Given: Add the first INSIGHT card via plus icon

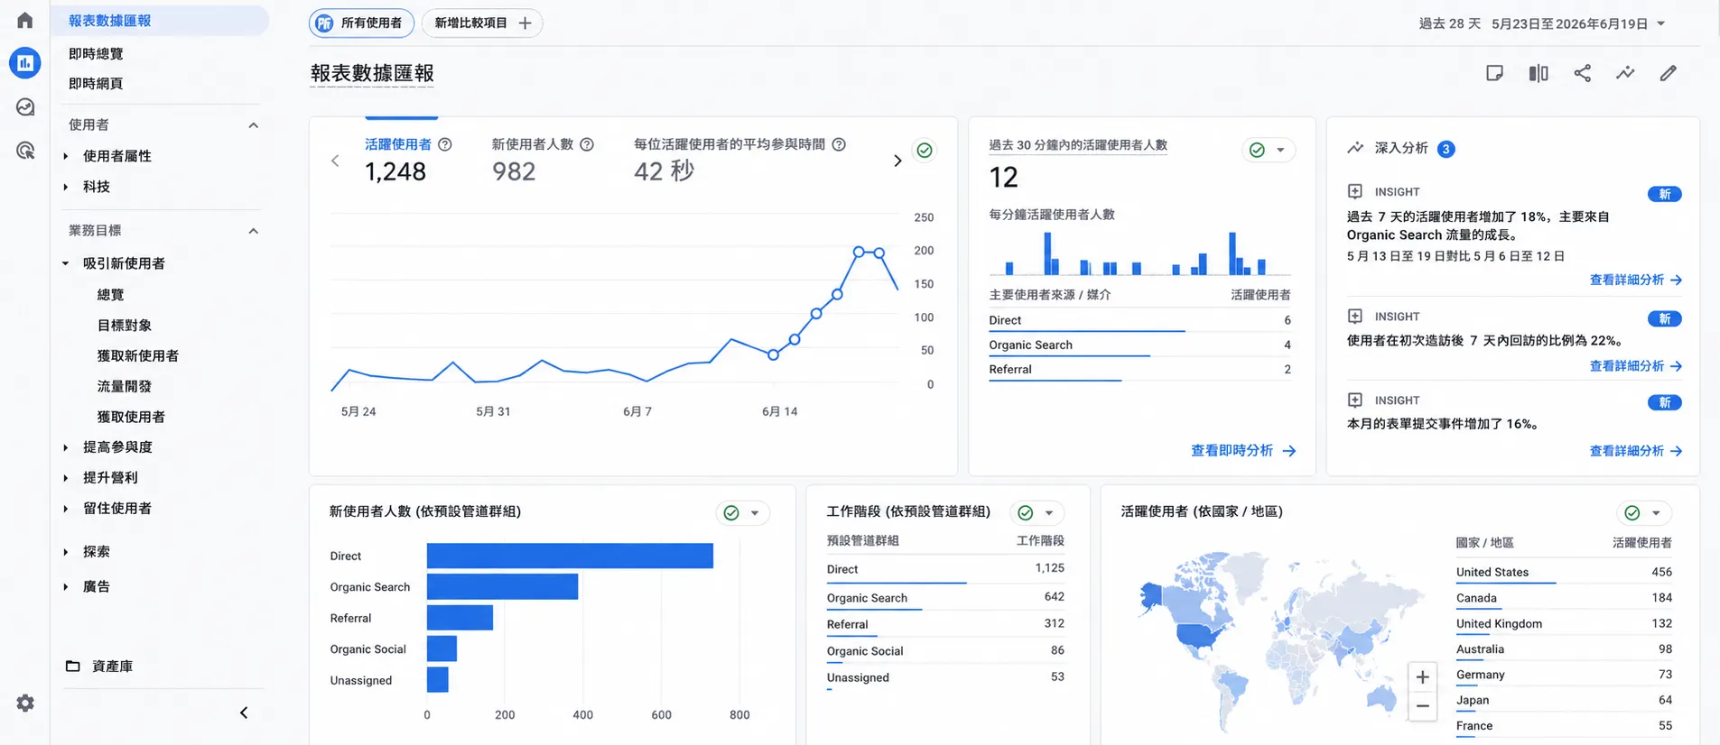Looking at the screenshot, I should [1354, 191].
